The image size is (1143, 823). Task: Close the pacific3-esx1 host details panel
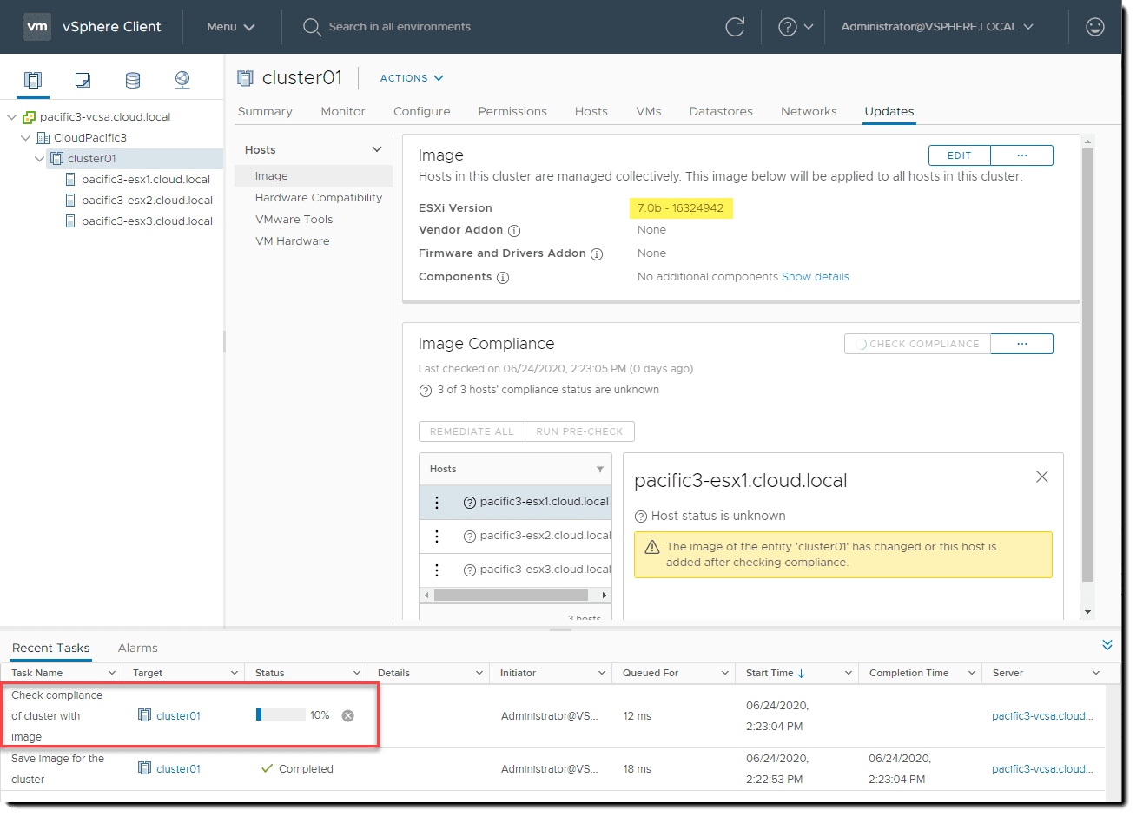(1042, 477)
